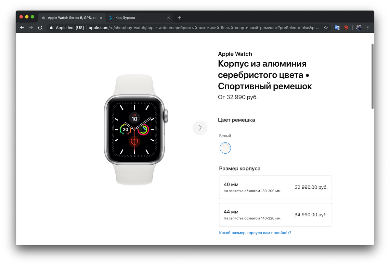Go back with the browser back arrow

[22, 28]
